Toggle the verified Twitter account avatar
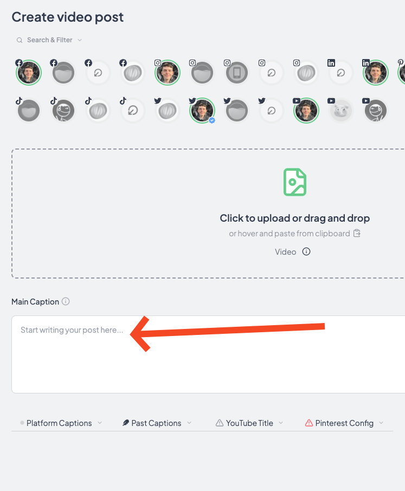Screen dimensions: 405x491 coord(202,111)
